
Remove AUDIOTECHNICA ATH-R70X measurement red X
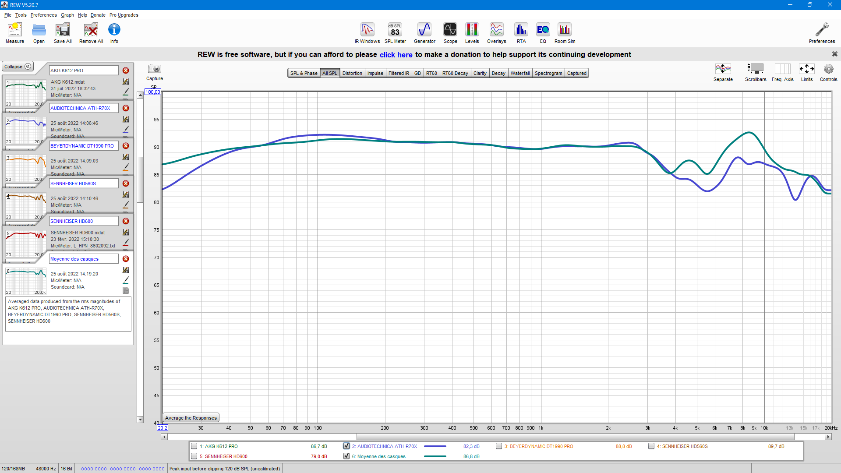click(126, 108)
